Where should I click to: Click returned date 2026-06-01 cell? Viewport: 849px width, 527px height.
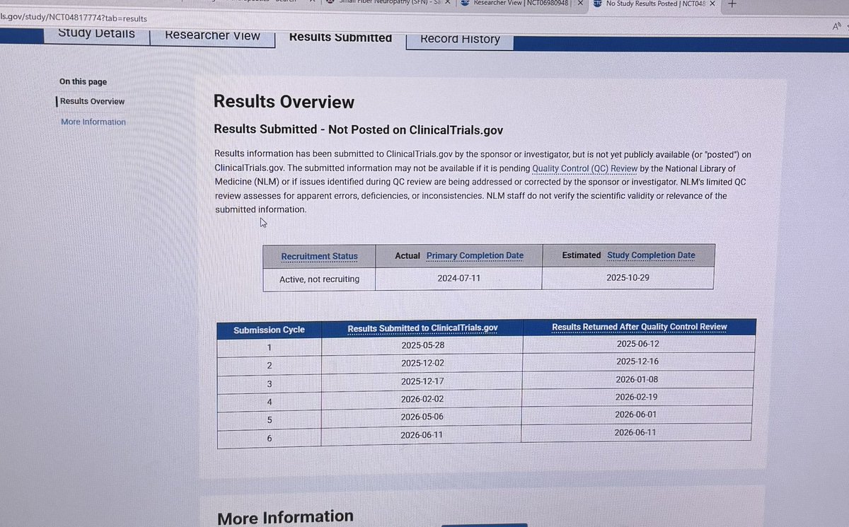[636, 415]
